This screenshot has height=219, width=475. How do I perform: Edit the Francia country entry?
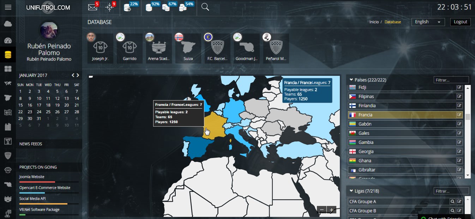(459, 115)
